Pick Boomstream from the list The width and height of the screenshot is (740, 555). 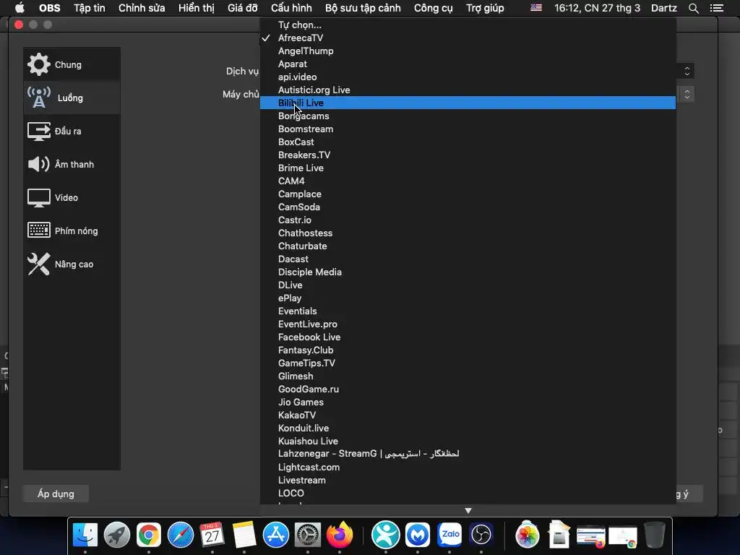click(468, 129)
